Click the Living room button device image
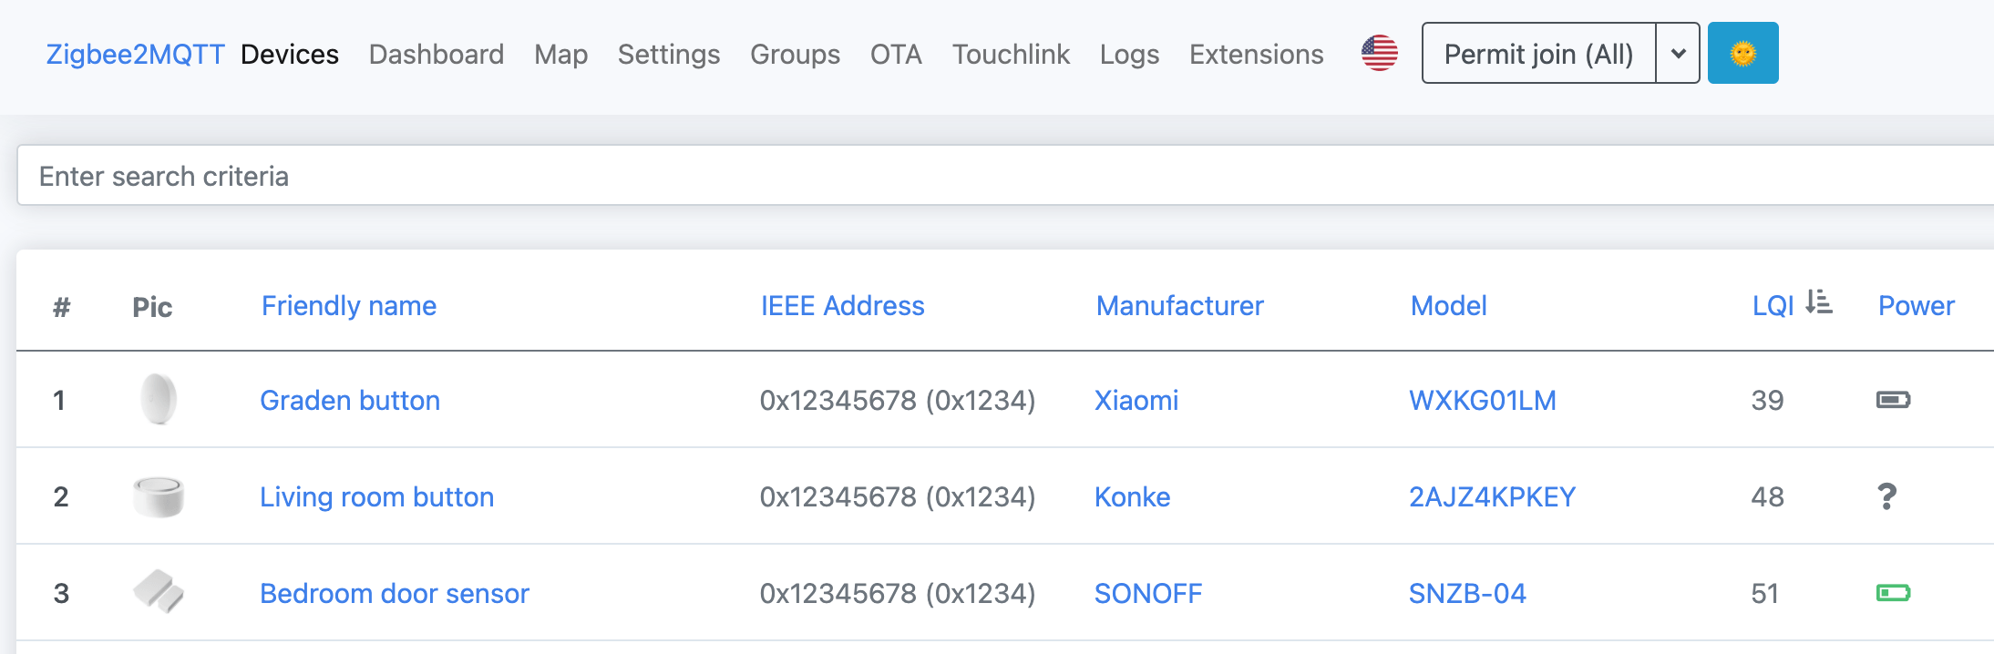The image size is (1994, 654). pos(159,496)
